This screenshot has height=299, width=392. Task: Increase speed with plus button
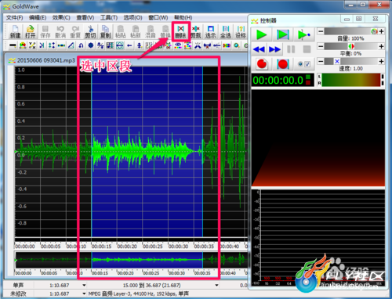pyautogui.click(x=381, y=61)
